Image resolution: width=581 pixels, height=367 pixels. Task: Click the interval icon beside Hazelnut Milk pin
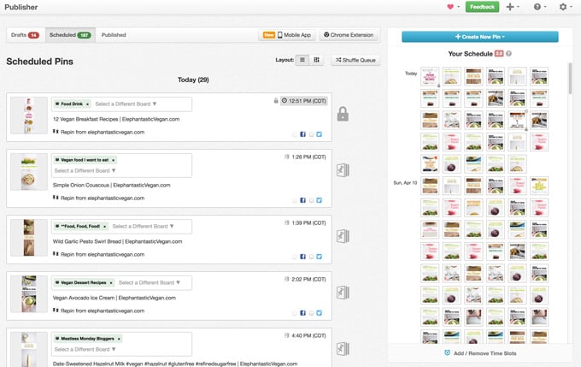343,349
